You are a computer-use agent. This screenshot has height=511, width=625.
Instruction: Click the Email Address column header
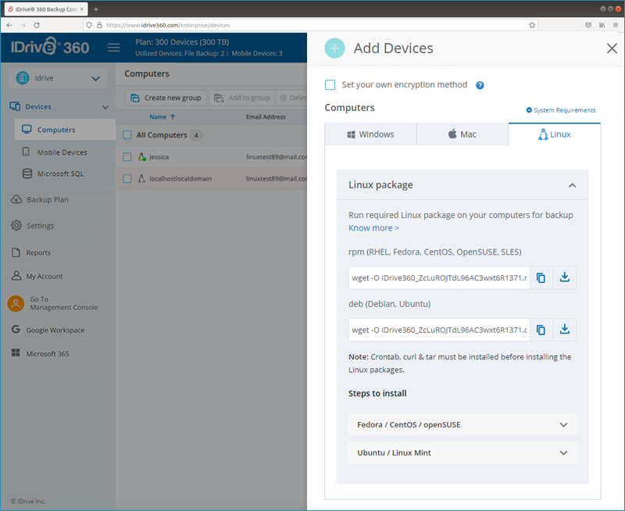tap(266, 116)
